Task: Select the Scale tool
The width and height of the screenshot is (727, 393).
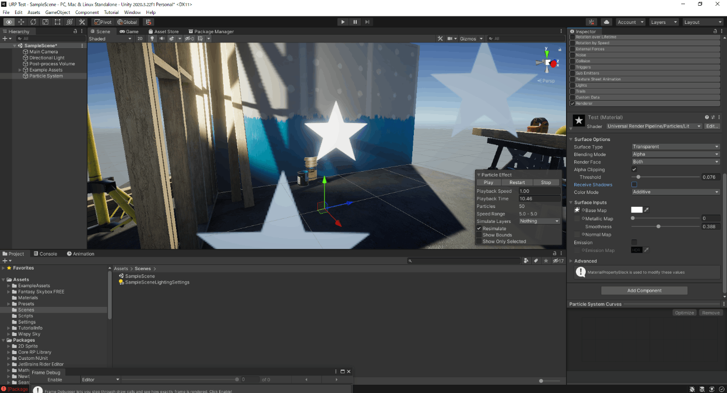Action: [45, 22]
